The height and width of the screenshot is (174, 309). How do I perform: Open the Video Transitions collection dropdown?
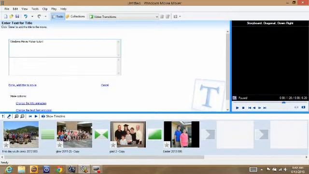(x=124, y=17)
